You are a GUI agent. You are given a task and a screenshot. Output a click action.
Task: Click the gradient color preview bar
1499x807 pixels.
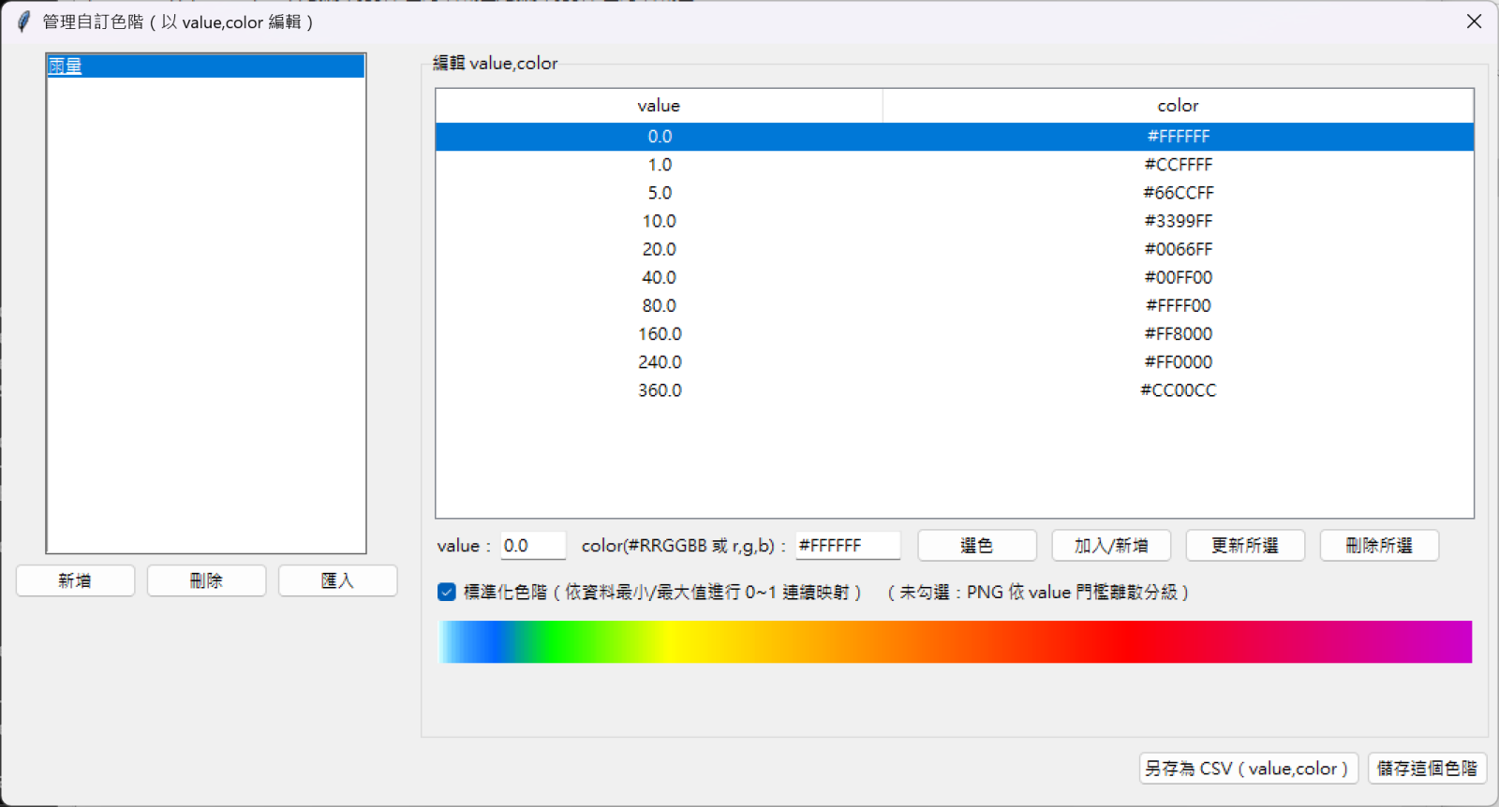coord(955,641)
